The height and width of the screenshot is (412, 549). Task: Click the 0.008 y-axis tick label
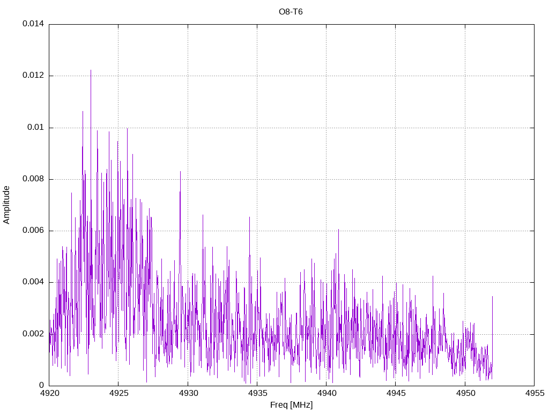(33, 179)
